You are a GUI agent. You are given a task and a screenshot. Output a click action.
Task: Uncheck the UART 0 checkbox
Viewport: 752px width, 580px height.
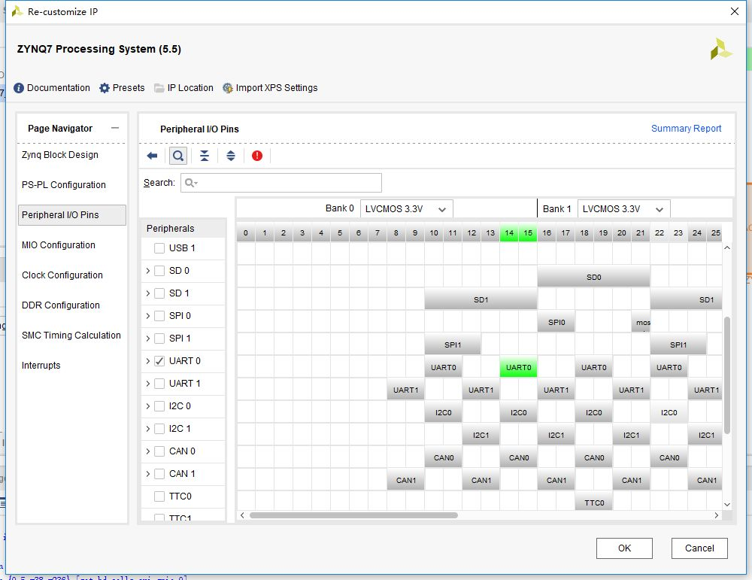point(159,361)
